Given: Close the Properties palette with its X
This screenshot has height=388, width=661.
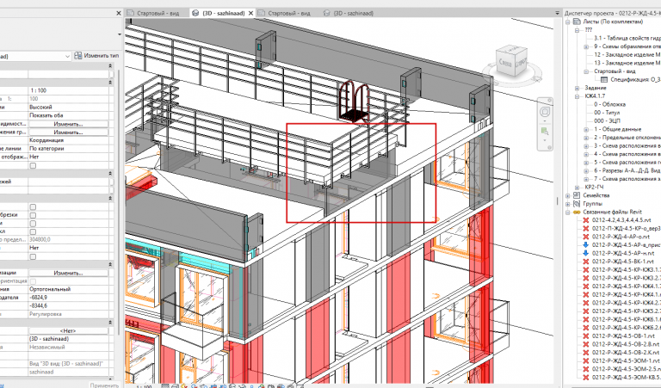Looking at the screenshot, I should tap(119, 14).
